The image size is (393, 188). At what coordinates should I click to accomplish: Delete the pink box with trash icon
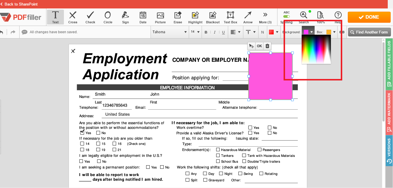coord(267,46)
